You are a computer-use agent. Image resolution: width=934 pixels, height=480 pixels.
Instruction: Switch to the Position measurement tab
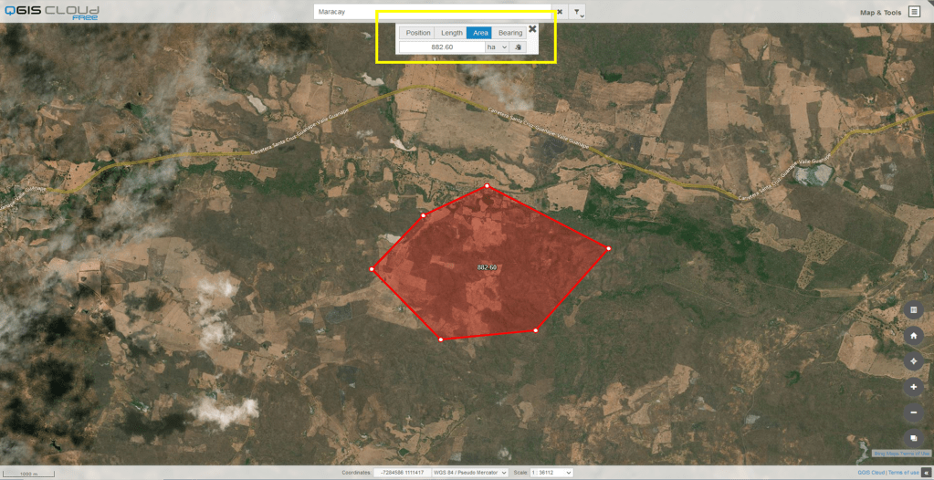[417, 33]
